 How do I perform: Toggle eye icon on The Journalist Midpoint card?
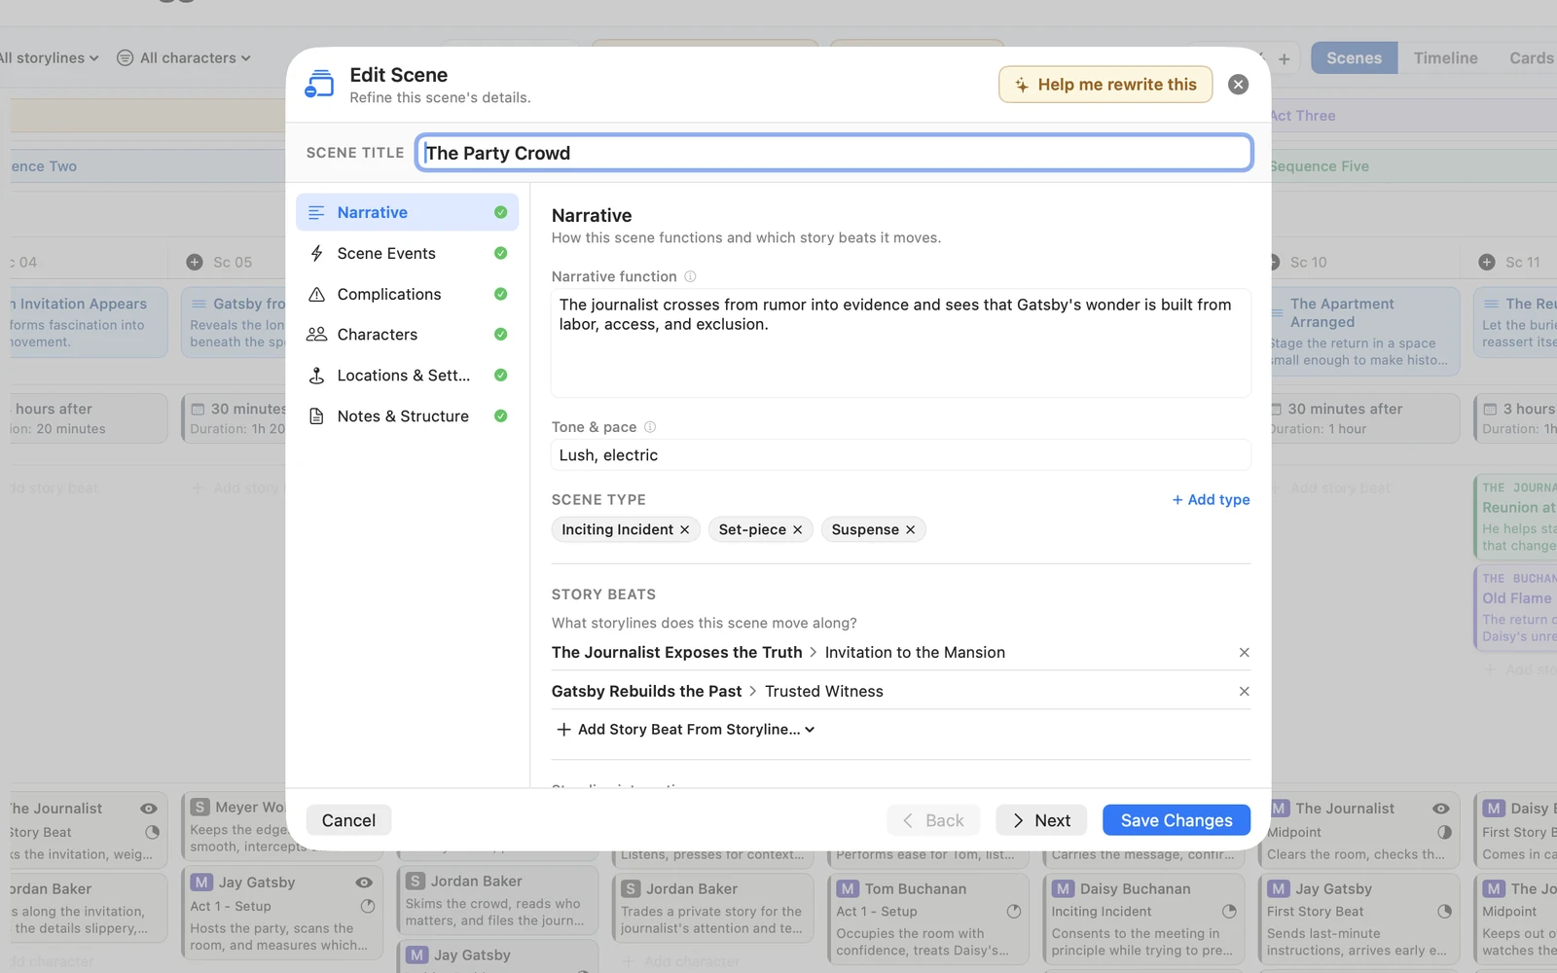[x=1441, y=809]
